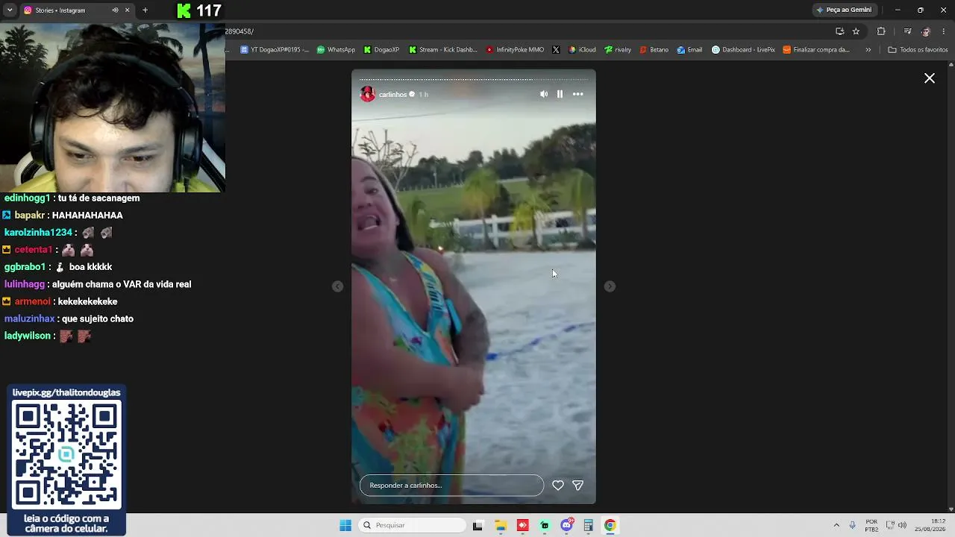The image size is (955, 537).
Task: Open Chrome from the taskbar
Action: [610, 525]
